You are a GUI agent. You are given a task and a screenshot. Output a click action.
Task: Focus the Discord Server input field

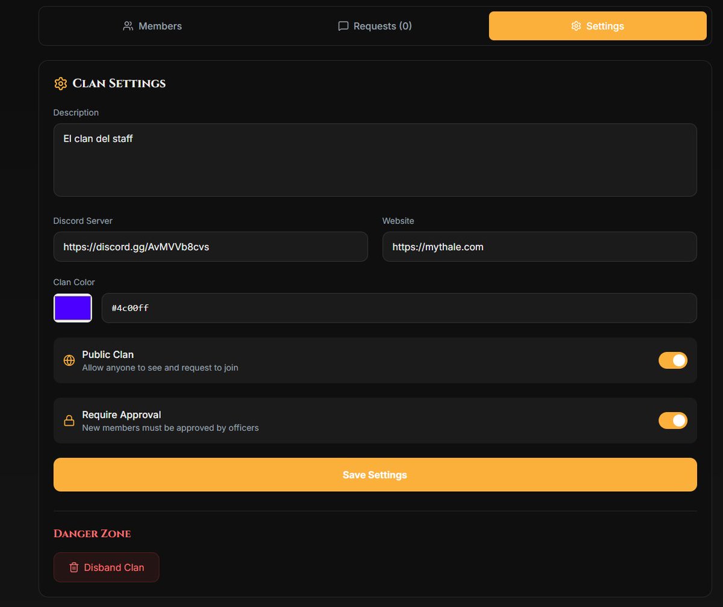211,247
